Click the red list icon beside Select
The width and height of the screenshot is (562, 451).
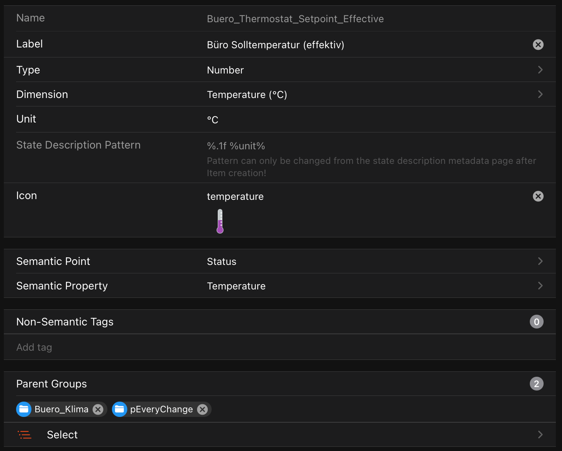(x=25, y=435)
